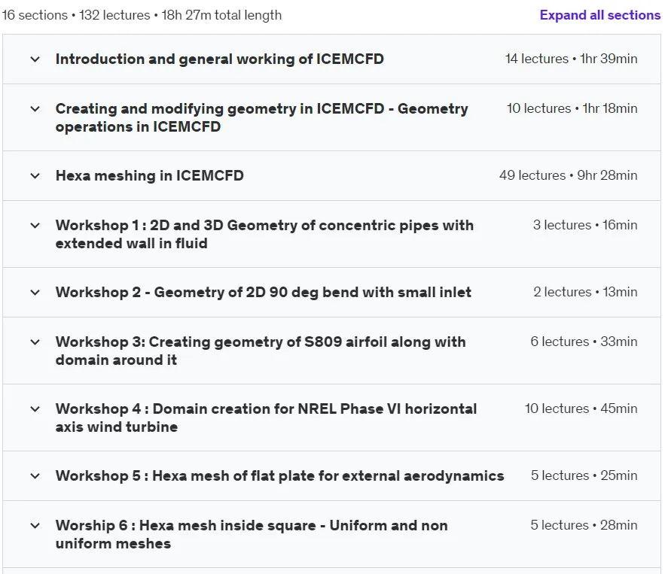Expand Workshop 1 concentric pipes chevron
Screen dimensions: 665x574
click(35, 226)
